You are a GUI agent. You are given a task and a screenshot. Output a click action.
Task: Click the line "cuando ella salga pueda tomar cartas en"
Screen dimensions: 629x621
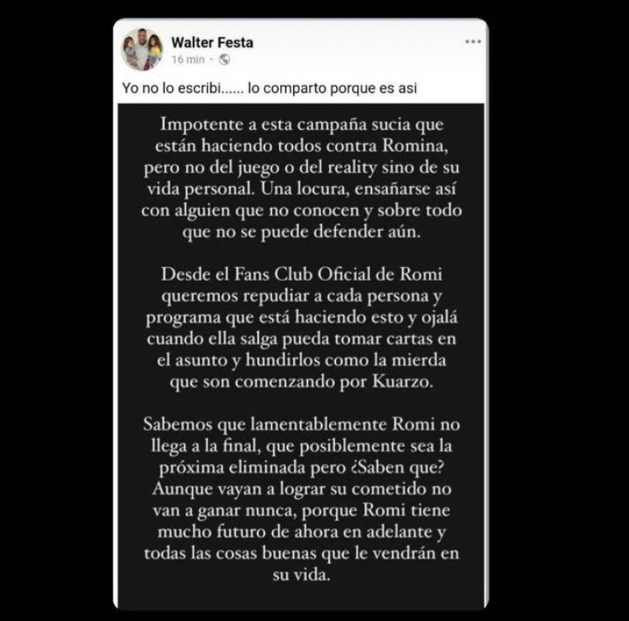pos(301,339)
